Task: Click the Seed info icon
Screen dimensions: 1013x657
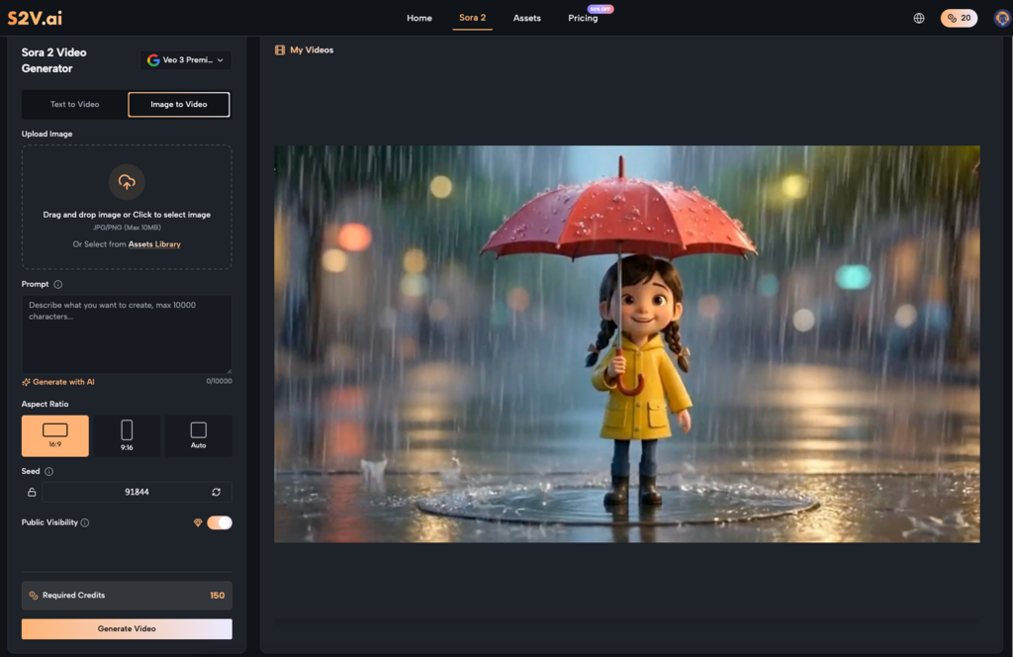Action: [x=49, y=472]
